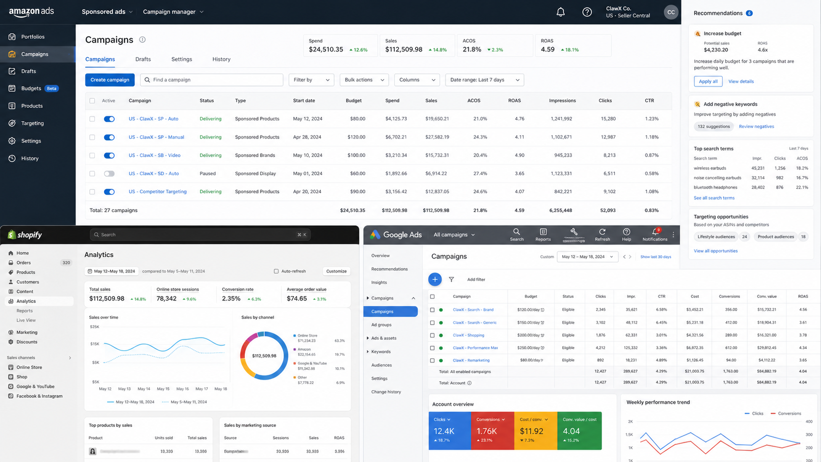Switch to Amazon Settings tab
The height and width of the screenshot is (462, 821).
click(x=182, y=59)
